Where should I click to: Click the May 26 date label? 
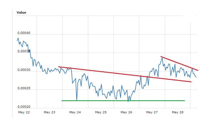pyautogui.click(x=127, y=112)
